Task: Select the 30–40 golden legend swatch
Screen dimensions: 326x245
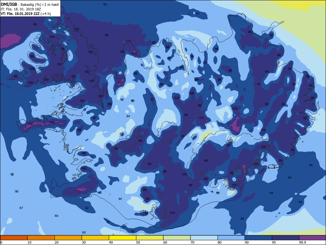Action: pos(96,238)
